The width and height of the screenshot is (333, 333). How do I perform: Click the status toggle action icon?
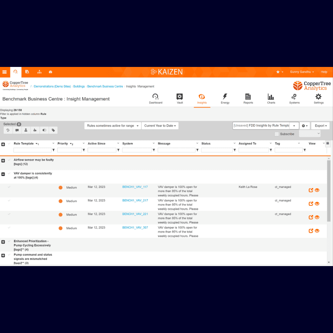(44, 130)
